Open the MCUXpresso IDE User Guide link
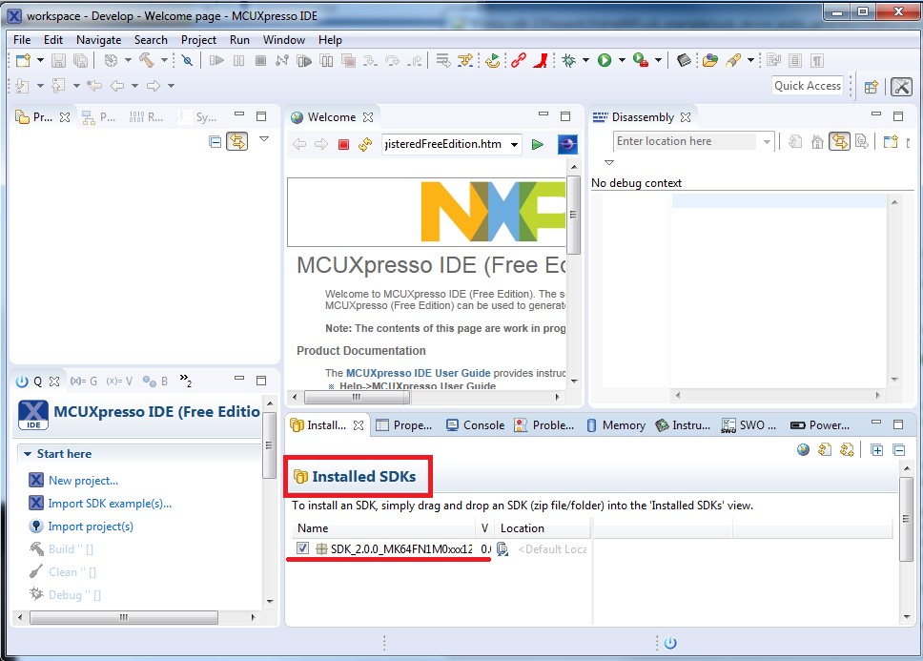Image resolution: width=923 pixels, height=661 pixels. tap(418, 373)
